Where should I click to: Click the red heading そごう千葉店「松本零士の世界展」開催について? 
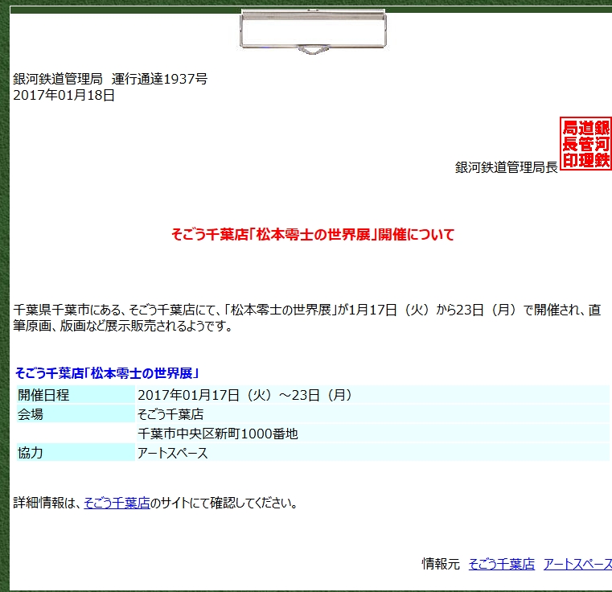pyautogui.click(x=313, y=234)
